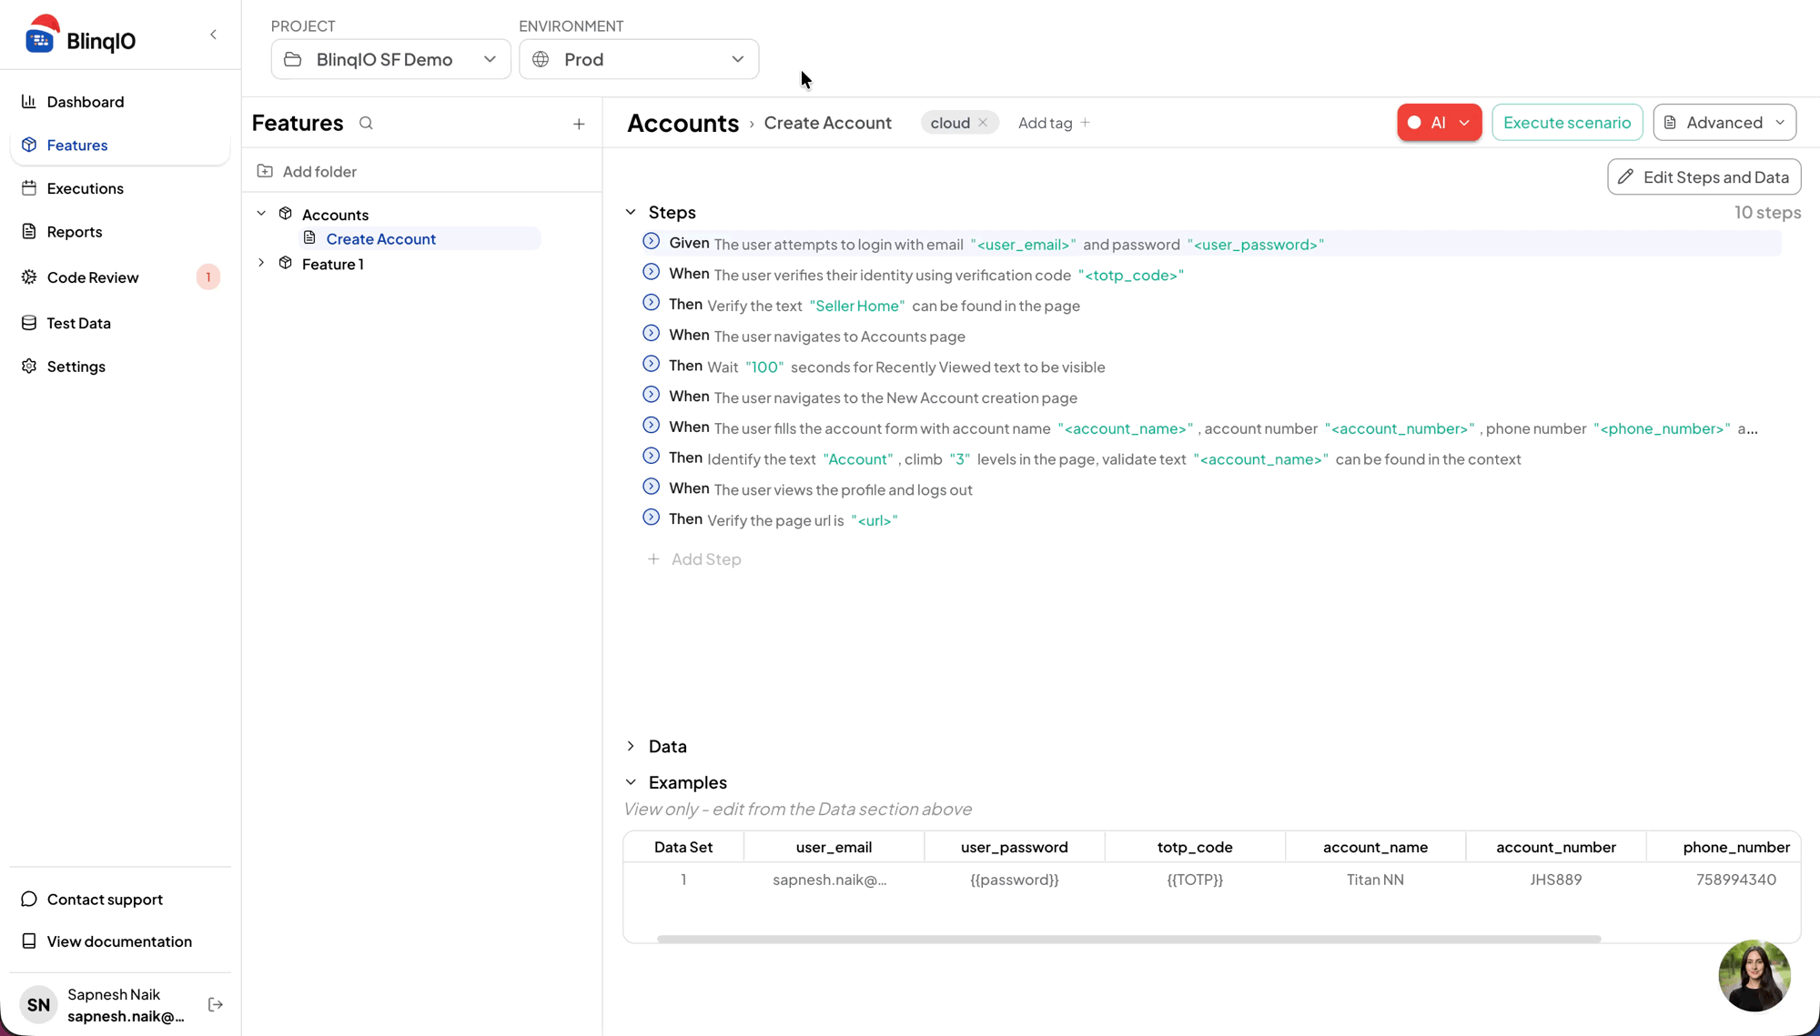Viewport: 1820px width, 1036px height.
Task: Click the Features search magnifier icon
Action: coord(366,123)
